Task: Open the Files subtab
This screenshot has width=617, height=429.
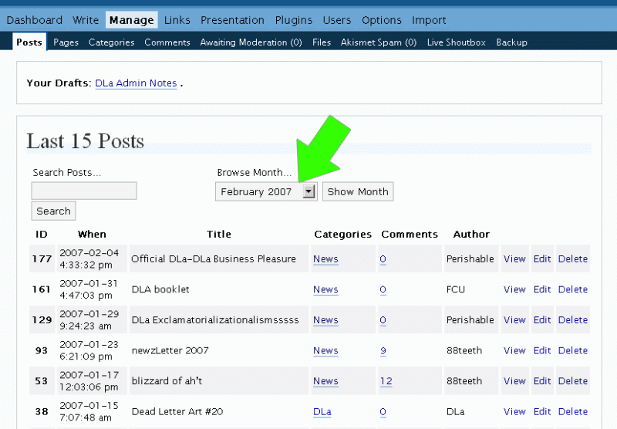Action: point(322,42)
